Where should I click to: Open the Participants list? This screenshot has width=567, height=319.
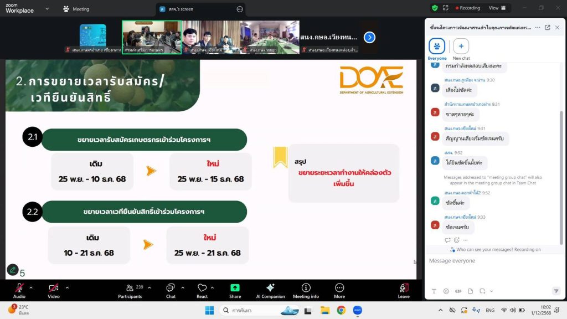[x=130, y=289]
